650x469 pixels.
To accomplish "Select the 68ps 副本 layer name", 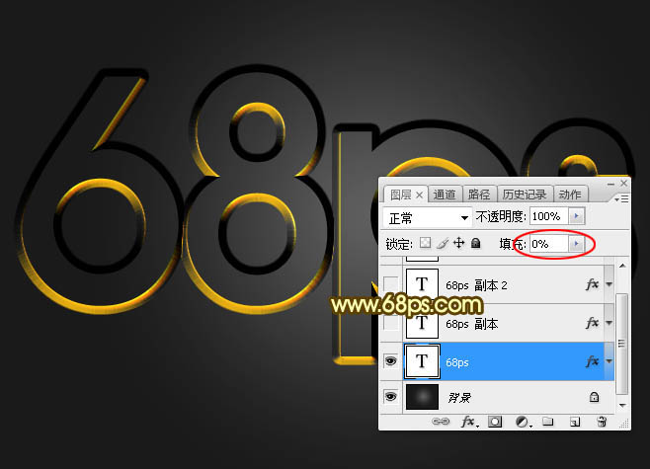I will 472,324.
